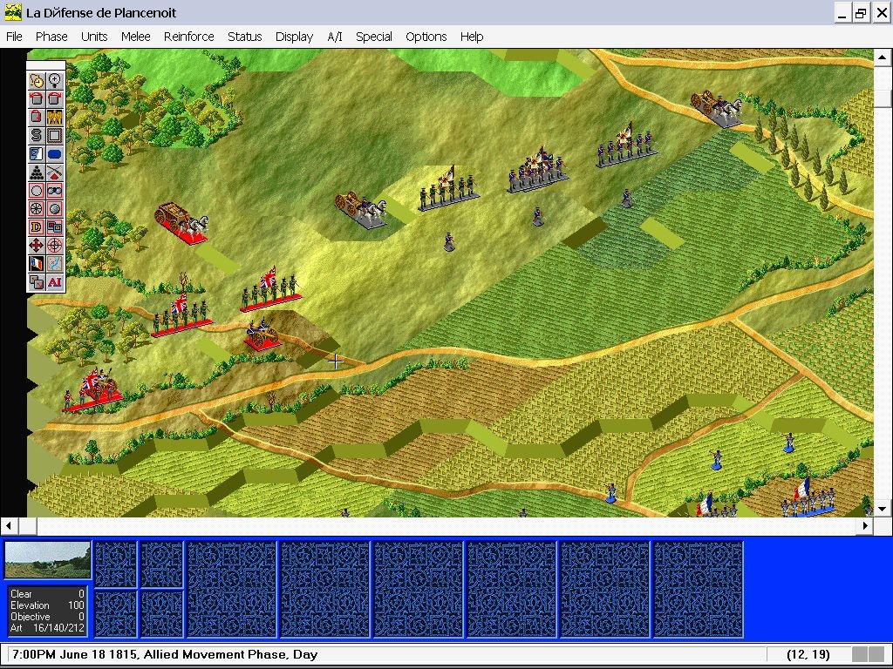This screenshot has height=669, width=893.
Task: Open the Options menu
Action: [x=426, y=37]
